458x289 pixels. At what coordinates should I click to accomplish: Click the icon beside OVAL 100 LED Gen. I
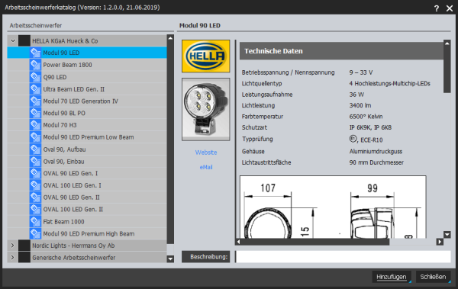35,185
